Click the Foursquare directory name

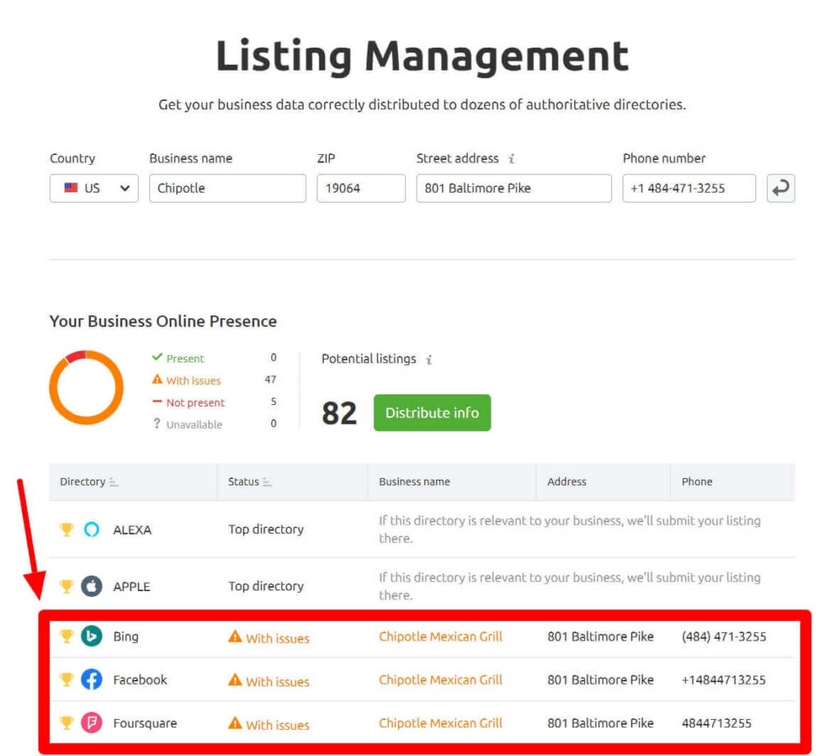pyautogui.click(x=144, y=723)
